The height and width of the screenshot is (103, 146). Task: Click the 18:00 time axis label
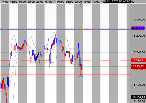(22, 2)
